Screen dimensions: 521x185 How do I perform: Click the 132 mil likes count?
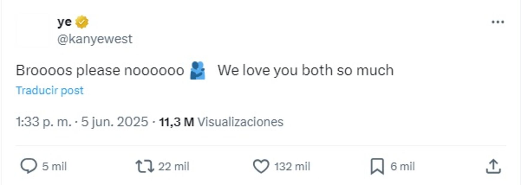tap(292, 166)
